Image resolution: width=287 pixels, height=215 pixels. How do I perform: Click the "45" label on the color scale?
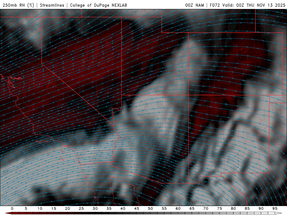click(137, 209)
